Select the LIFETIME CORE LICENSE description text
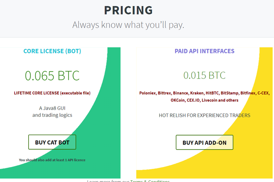Screen dimensions: 274x182 click(52, 93)
